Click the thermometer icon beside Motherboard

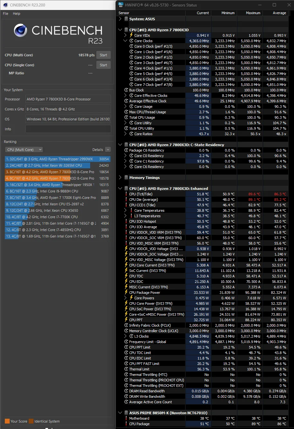click(126, 418)
